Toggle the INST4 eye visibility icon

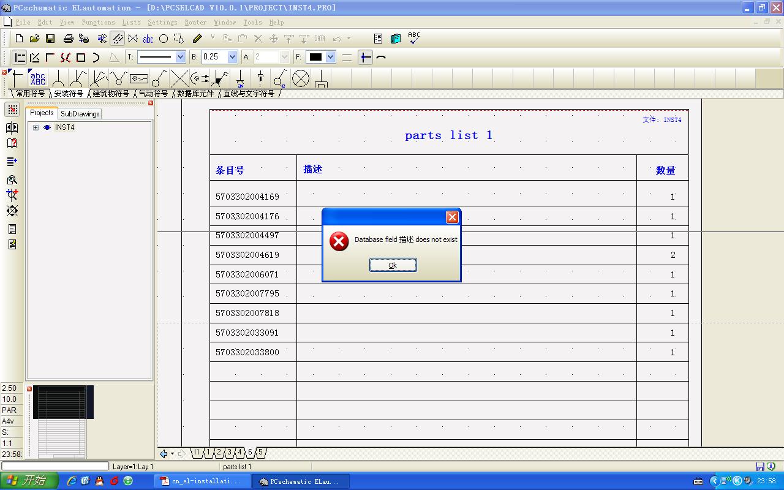(47, 127)
